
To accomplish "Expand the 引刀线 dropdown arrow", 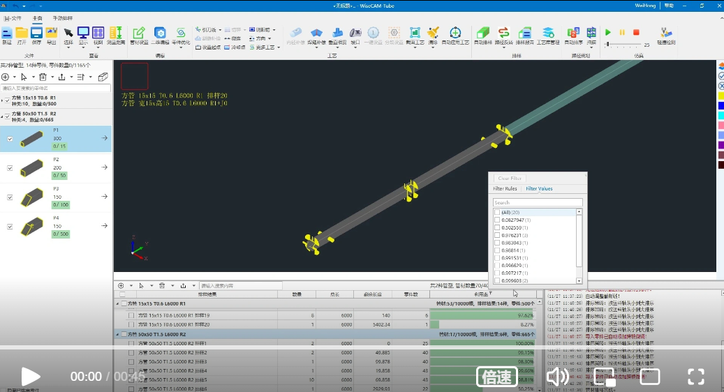I will coord(221,30).
